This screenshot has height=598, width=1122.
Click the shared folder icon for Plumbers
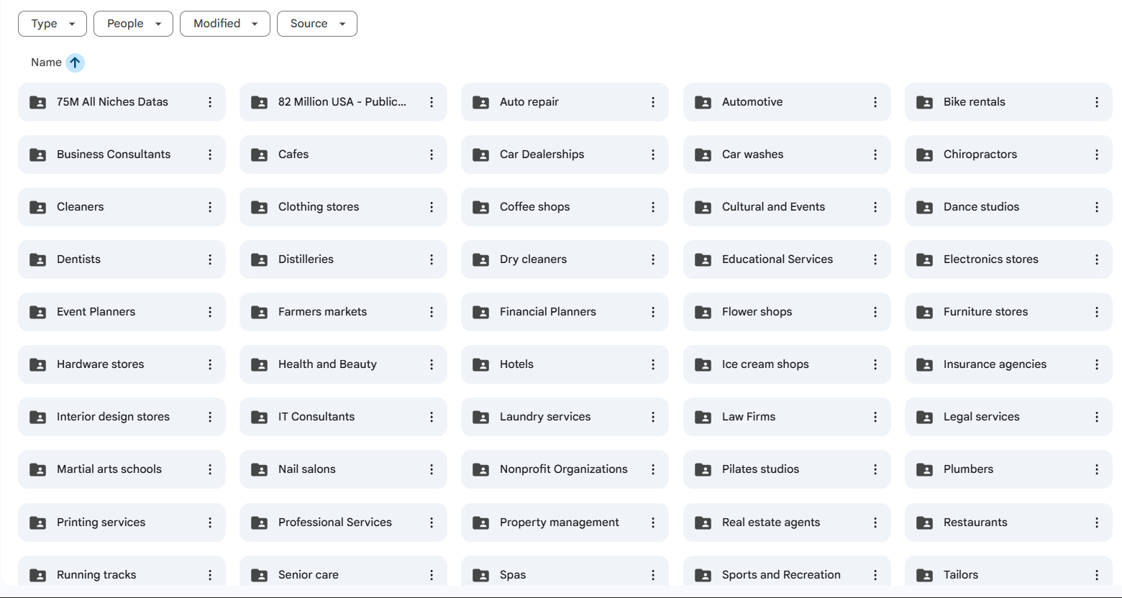[925, 469]
